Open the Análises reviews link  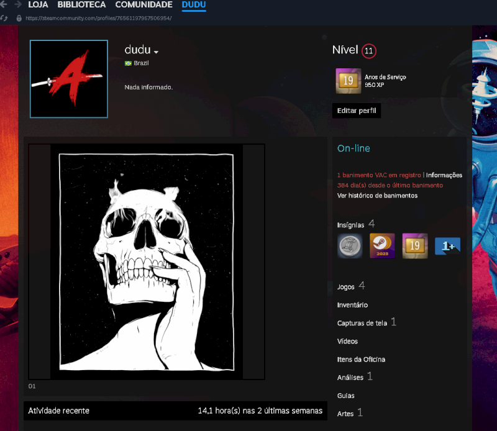pyautogui.click(x=355, y=377)
